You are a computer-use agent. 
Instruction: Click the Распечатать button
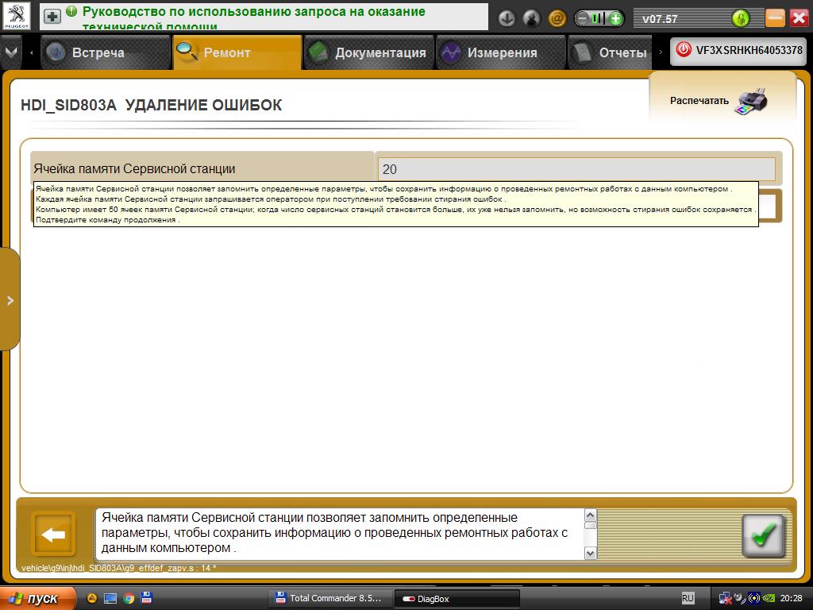coord(699,101)
